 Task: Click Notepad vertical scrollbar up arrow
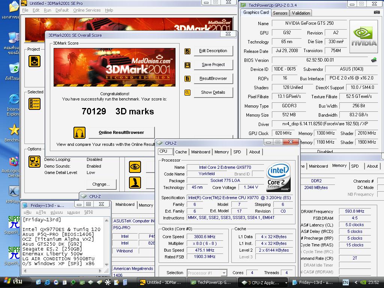(106, 220)
